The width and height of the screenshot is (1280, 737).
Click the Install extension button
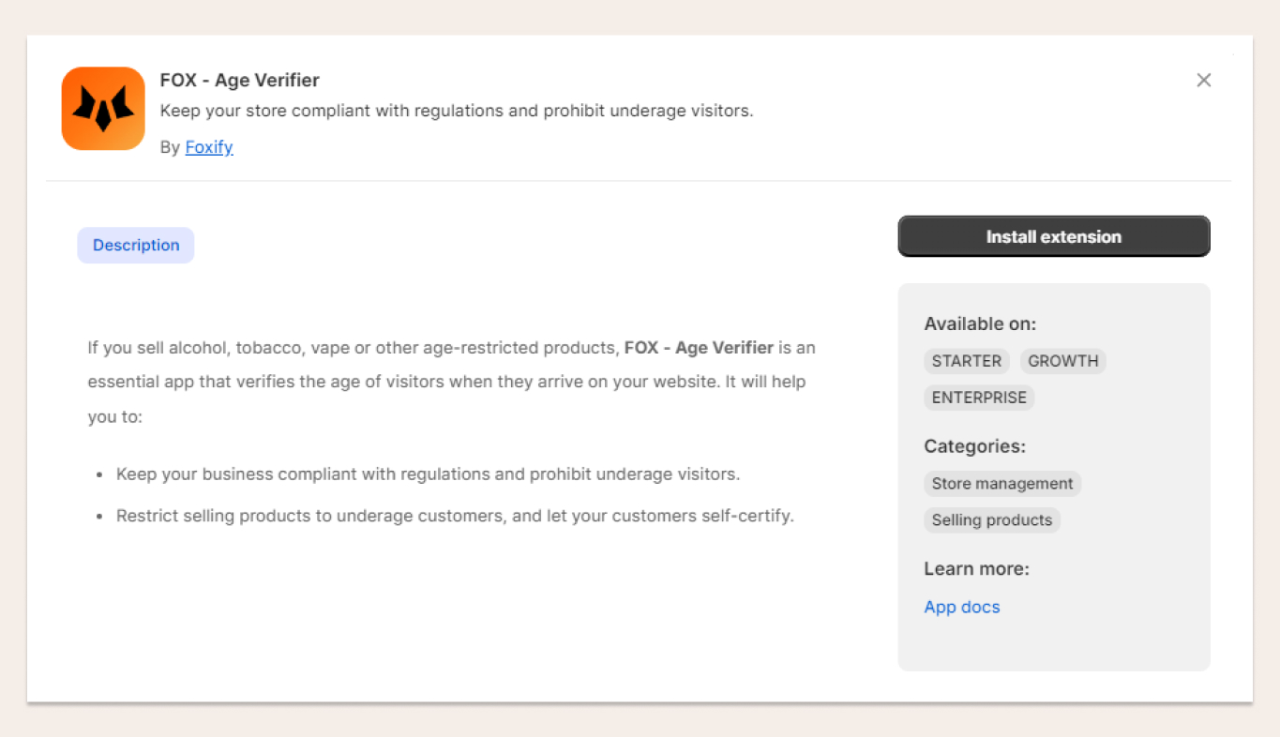coord(1054,237)
